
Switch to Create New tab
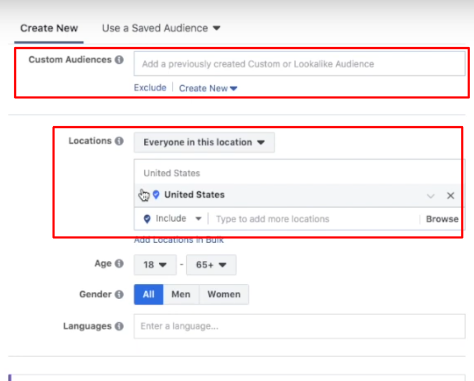point(49,28)
